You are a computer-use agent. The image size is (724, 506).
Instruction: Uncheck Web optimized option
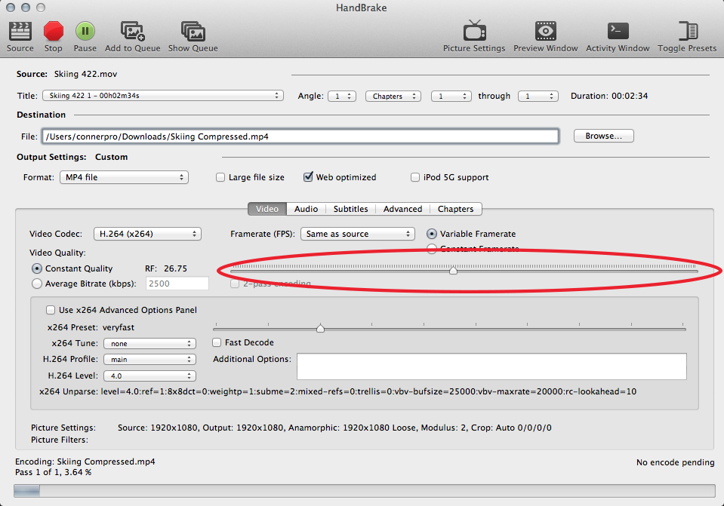pos(308,177)
